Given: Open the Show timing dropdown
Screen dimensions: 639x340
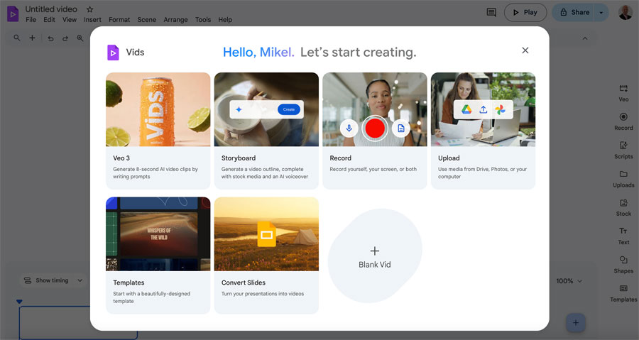Looking at the screenshot, I should pyautogui.click(x=53, y=280).
